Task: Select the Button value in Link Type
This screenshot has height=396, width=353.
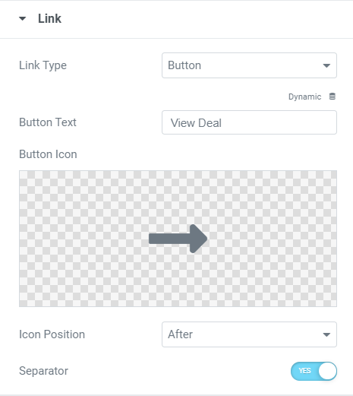Action: tap(184, 65)
